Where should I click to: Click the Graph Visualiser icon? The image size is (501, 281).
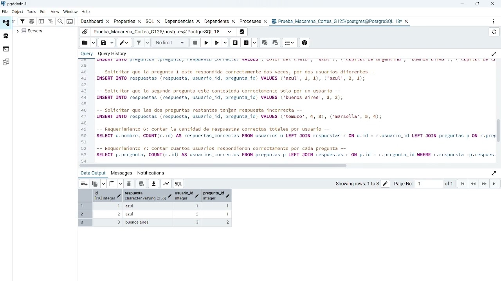pos(167,184)
